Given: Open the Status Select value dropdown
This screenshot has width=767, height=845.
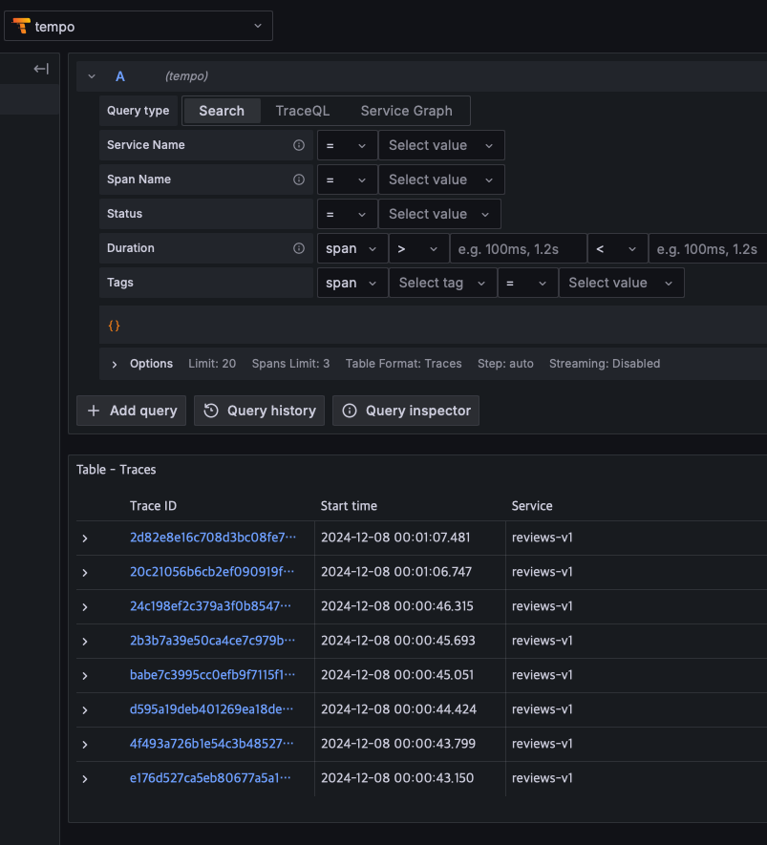Looking at the screenshot, I should (438, 214).
